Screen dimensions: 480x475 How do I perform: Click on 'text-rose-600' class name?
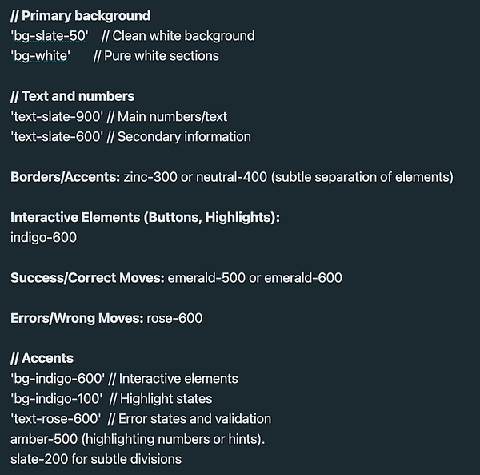coord(55,419)
